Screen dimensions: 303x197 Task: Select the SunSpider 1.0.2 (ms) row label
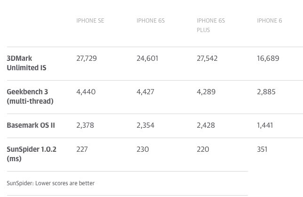click(x=32, y=154)
